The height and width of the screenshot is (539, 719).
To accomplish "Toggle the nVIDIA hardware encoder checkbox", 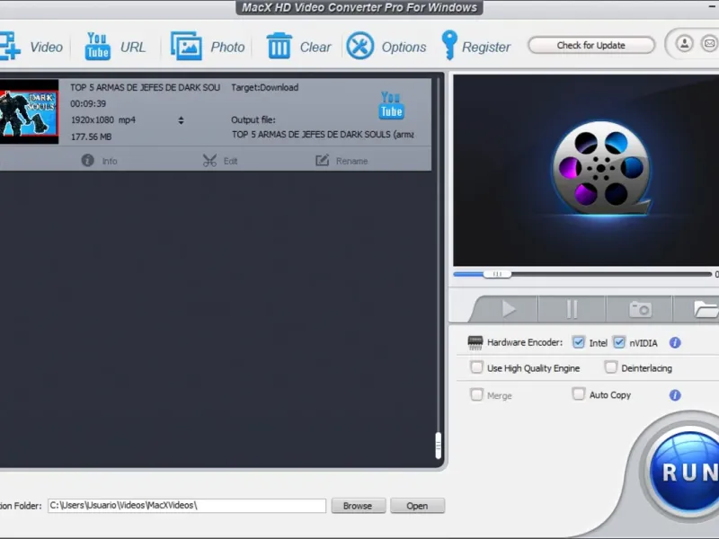I will [x=619, y=342].
